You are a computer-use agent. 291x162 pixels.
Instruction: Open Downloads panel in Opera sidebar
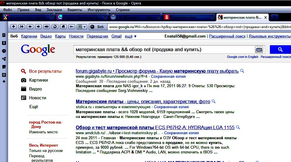[4, 43]
